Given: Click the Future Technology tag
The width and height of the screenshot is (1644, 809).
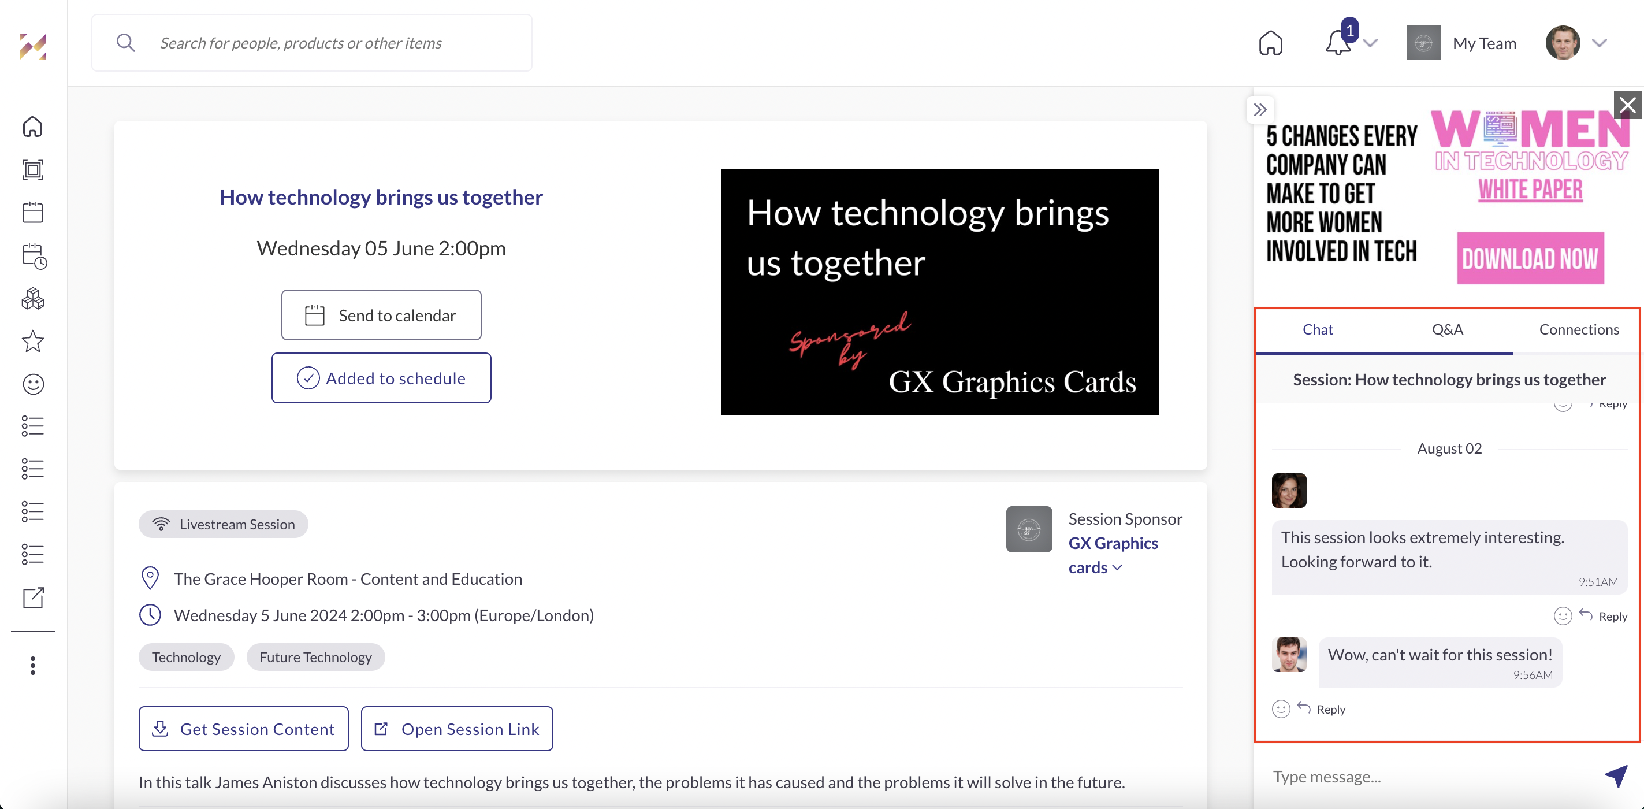Looking at the screenshot, I should [315, 657].
